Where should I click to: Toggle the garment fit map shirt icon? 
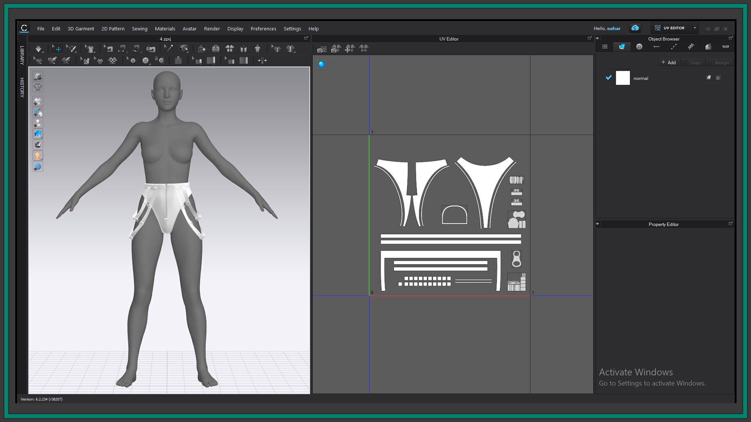[38, 87]
